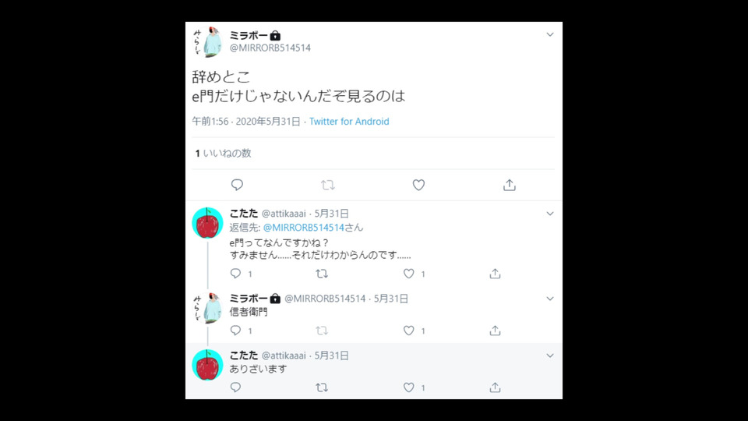Open the @MIRRORB514514 mention in reply
748x421 pixels.
coord(303,228)
